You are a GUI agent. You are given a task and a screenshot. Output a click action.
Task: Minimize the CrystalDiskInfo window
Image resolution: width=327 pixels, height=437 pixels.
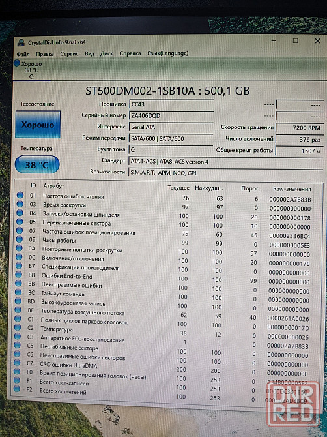[x=274, y=41]
